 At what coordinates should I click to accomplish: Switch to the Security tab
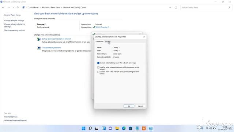click(x=107, y=41)
